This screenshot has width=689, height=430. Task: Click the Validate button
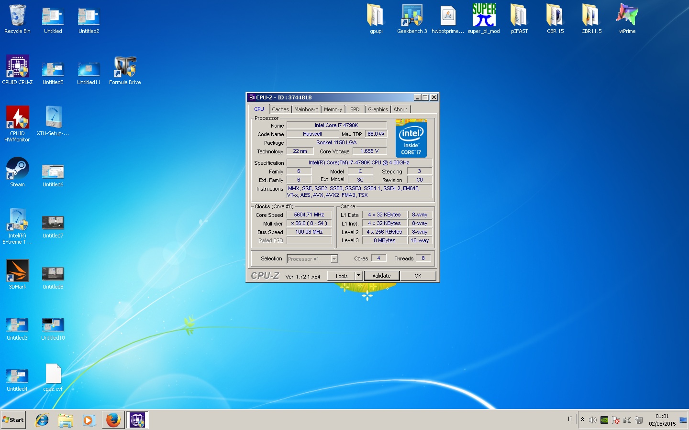(381, 276)
